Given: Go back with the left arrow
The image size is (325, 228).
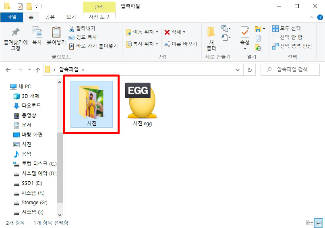Looking at the screenshot, I should pyautogui.click(x=8, y=70).
